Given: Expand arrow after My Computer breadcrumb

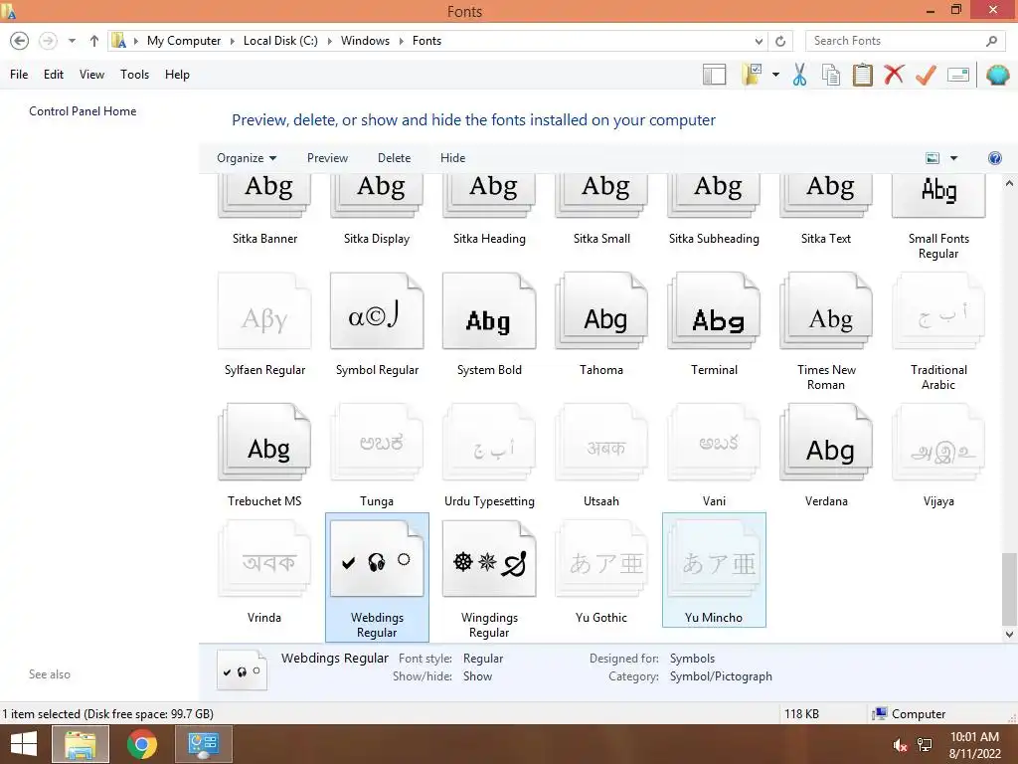Looking at the screenshot, I should click(233, 41).
